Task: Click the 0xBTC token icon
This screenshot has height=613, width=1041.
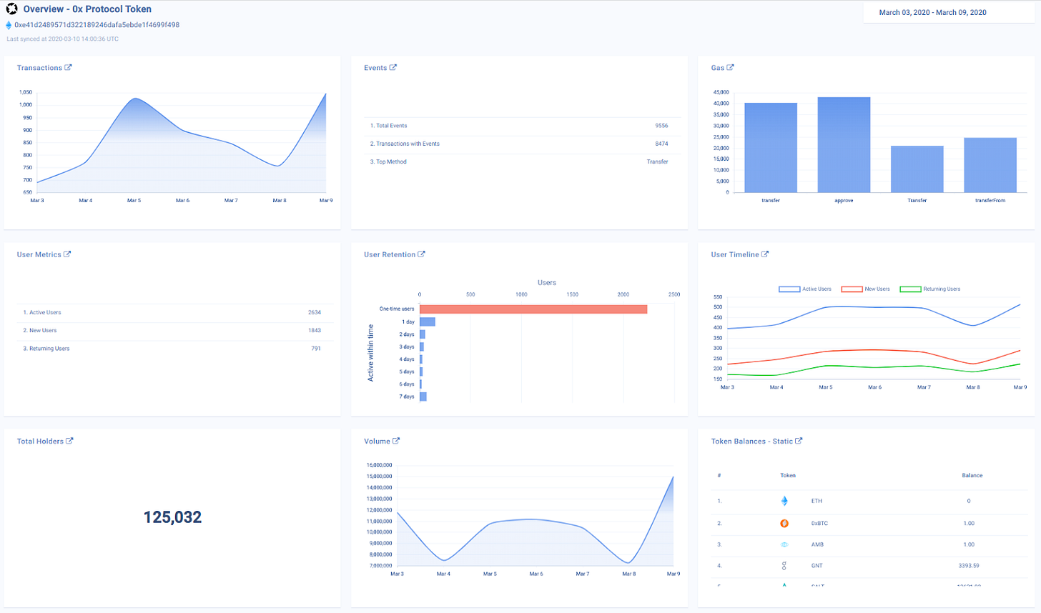Action: 784,523
